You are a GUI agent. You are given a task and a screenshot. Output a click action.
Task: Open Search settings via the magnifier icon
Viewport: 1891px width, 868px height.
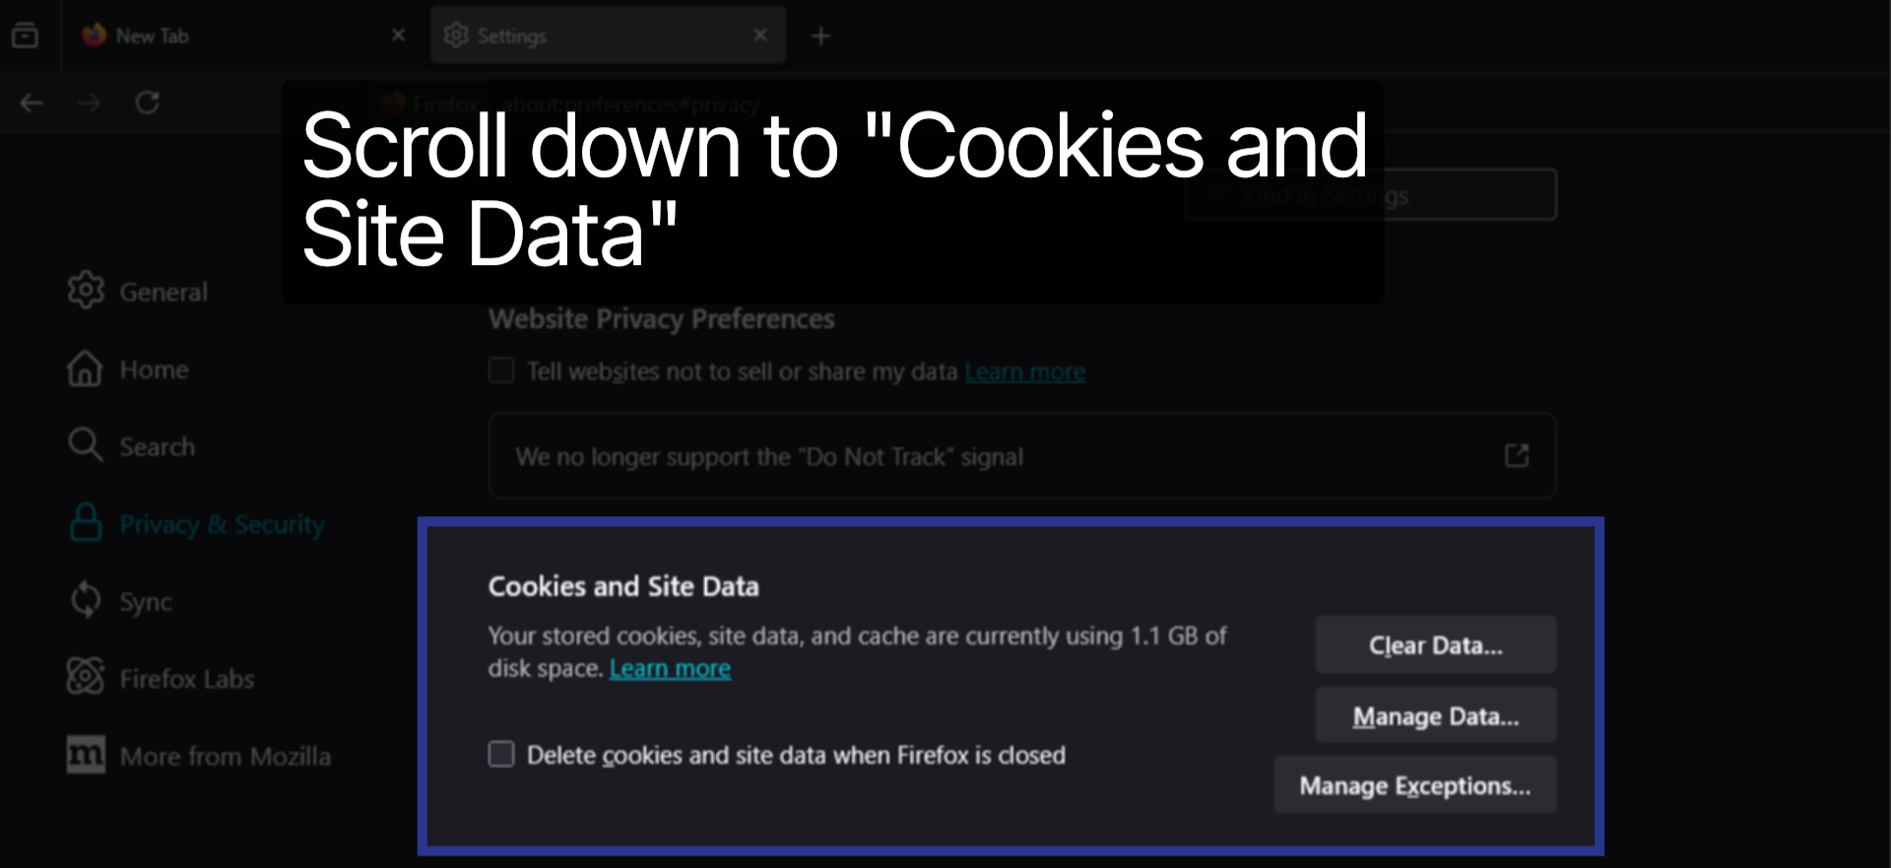86,445
